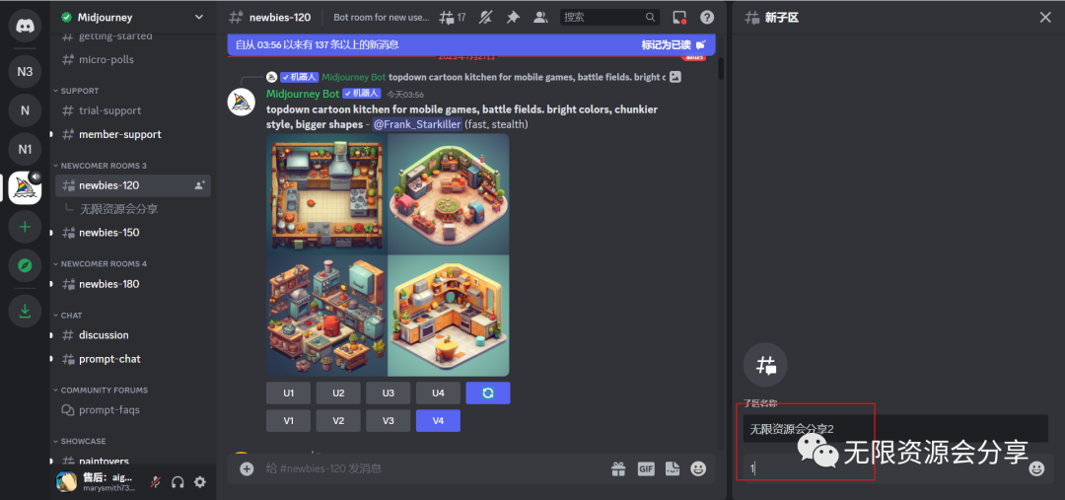Open the GIF picker
1065x500 pixels.
[x=646, y=468]
